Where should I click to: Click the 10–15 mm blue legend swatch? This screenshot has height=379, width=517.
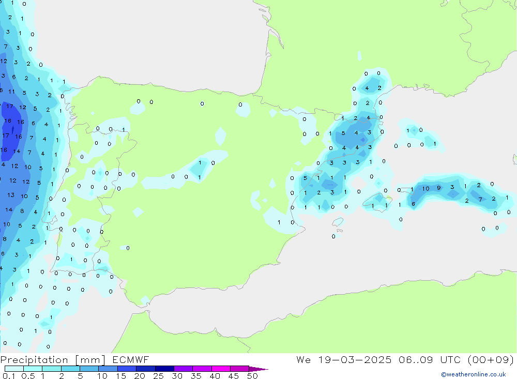pyautogui.click(x=108, y=369)
